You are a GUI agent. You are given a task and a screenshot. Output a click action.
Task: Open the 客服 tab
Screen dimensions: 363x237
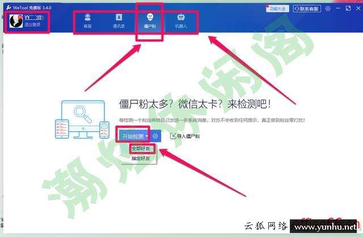pos(87,21)
